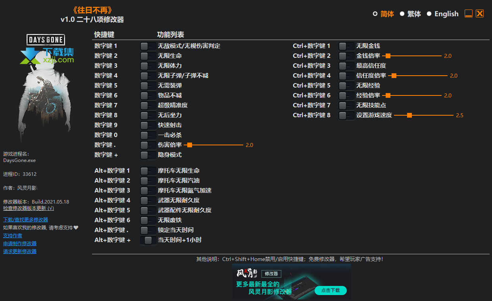Click the 修改器 label in banner
This screenshot has width=492, height=301.
(x=271, y=274)
